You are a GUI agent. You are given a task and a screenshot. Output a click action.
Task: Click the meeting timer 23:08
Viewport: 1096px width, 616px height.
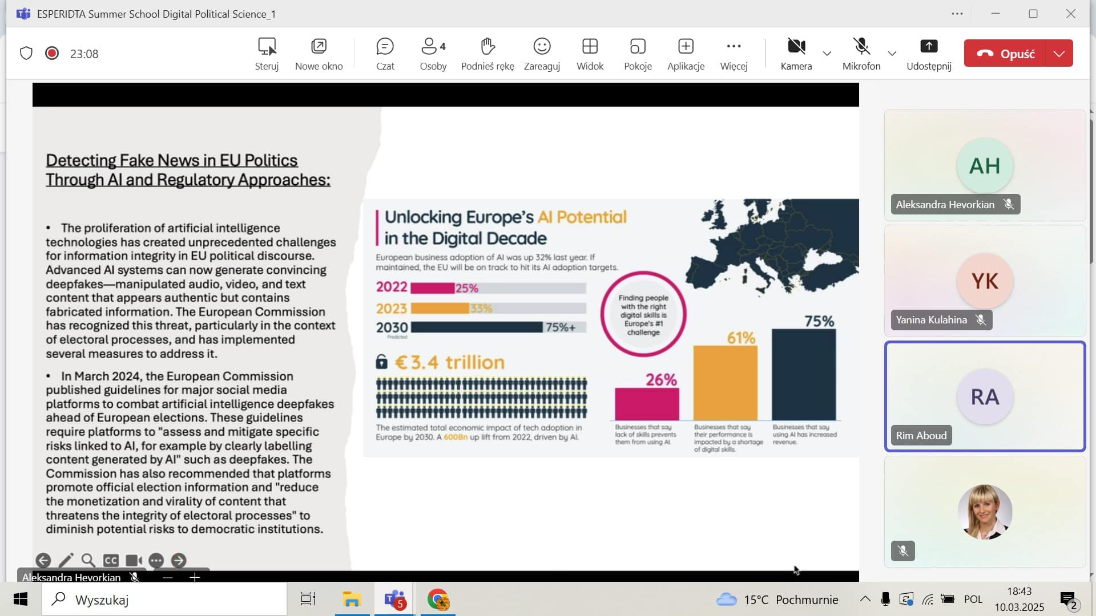point(84,54)
